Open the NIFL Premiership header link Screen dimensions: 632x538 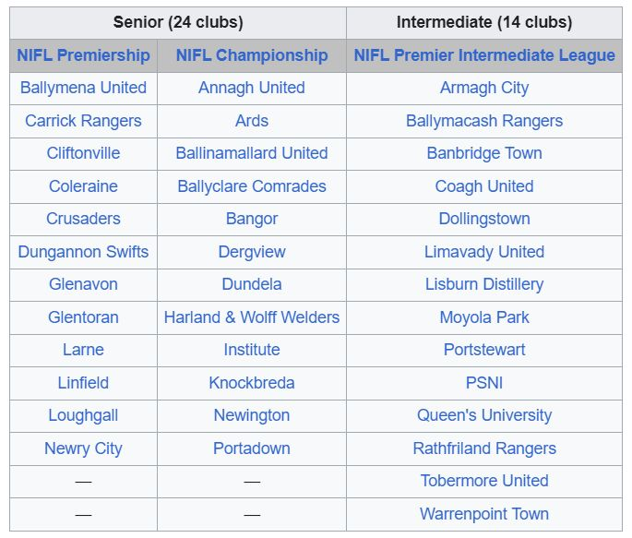tap(83, 55)
